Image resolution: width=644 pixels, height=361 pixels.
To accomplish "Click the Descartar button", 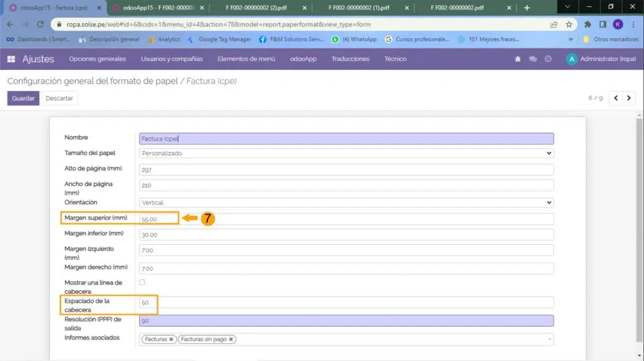I will tap(59, 99).
